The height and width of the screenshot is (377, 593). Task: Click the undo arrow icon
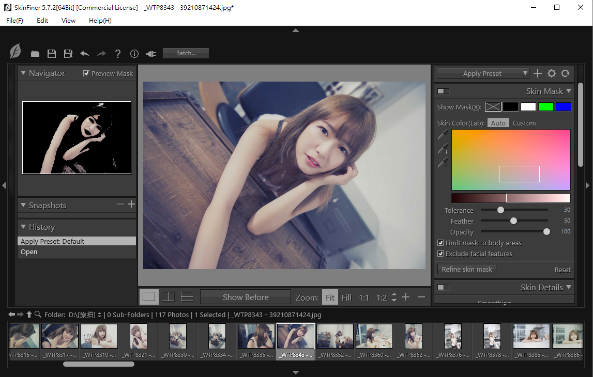pyautogui.click(x=85, y=54)
